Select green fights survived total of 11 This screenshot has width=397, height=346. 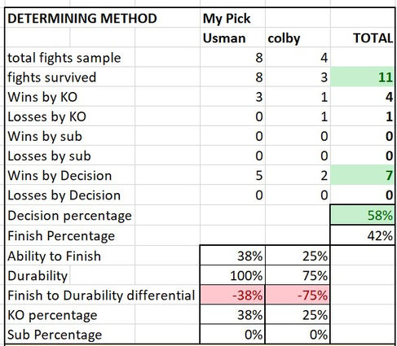tap(363, 77)
